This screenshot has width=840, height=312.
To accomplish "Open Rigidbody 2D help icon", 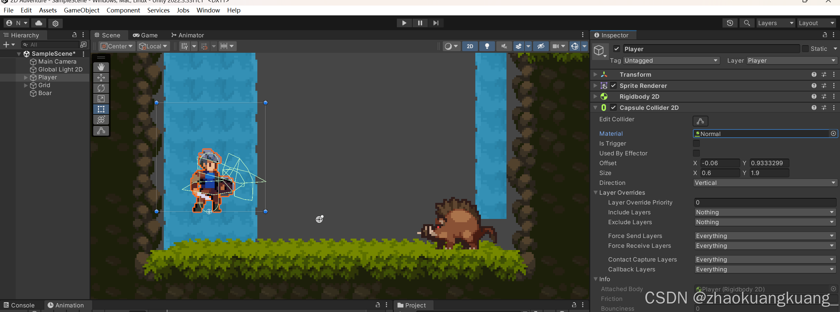I will pos(814,96).
